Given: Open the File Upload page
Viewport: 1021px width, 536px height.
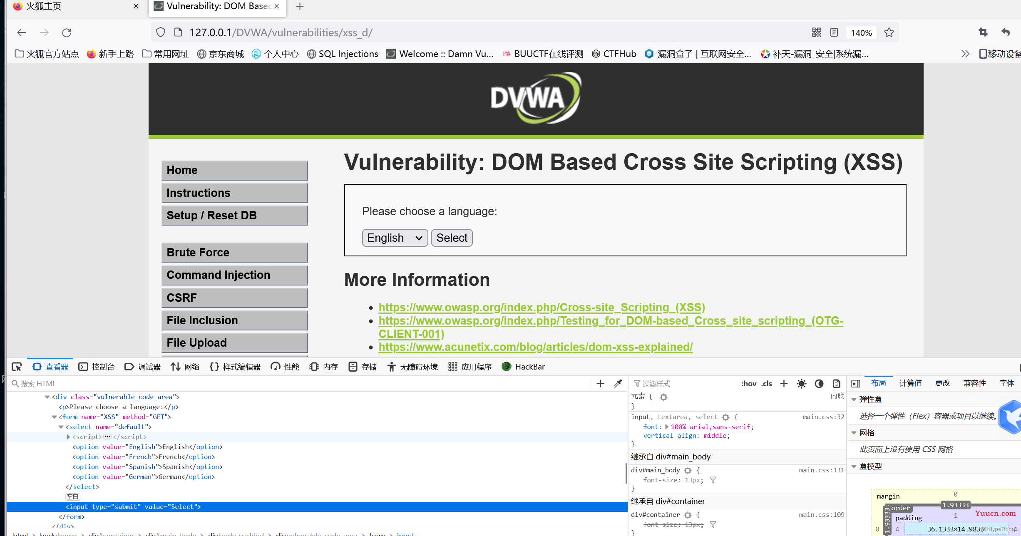Looking at the screenshot, I should point(234,343).
